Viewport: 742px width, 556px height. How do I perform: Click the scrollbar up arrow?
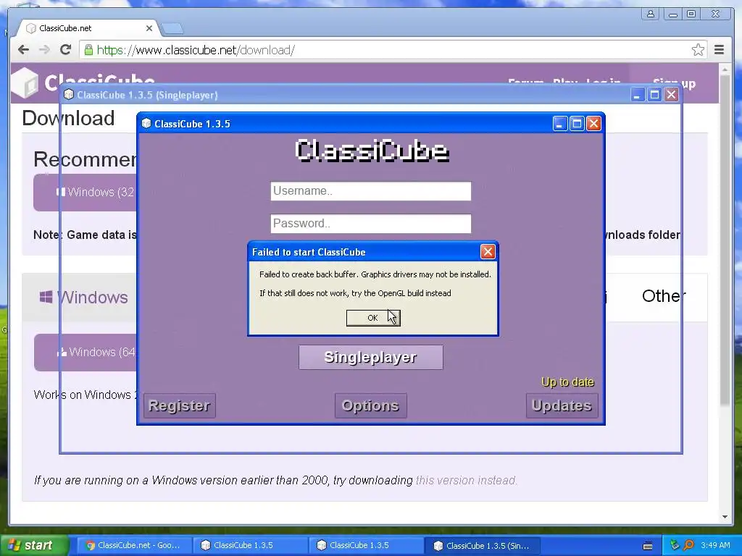[725, 69]
